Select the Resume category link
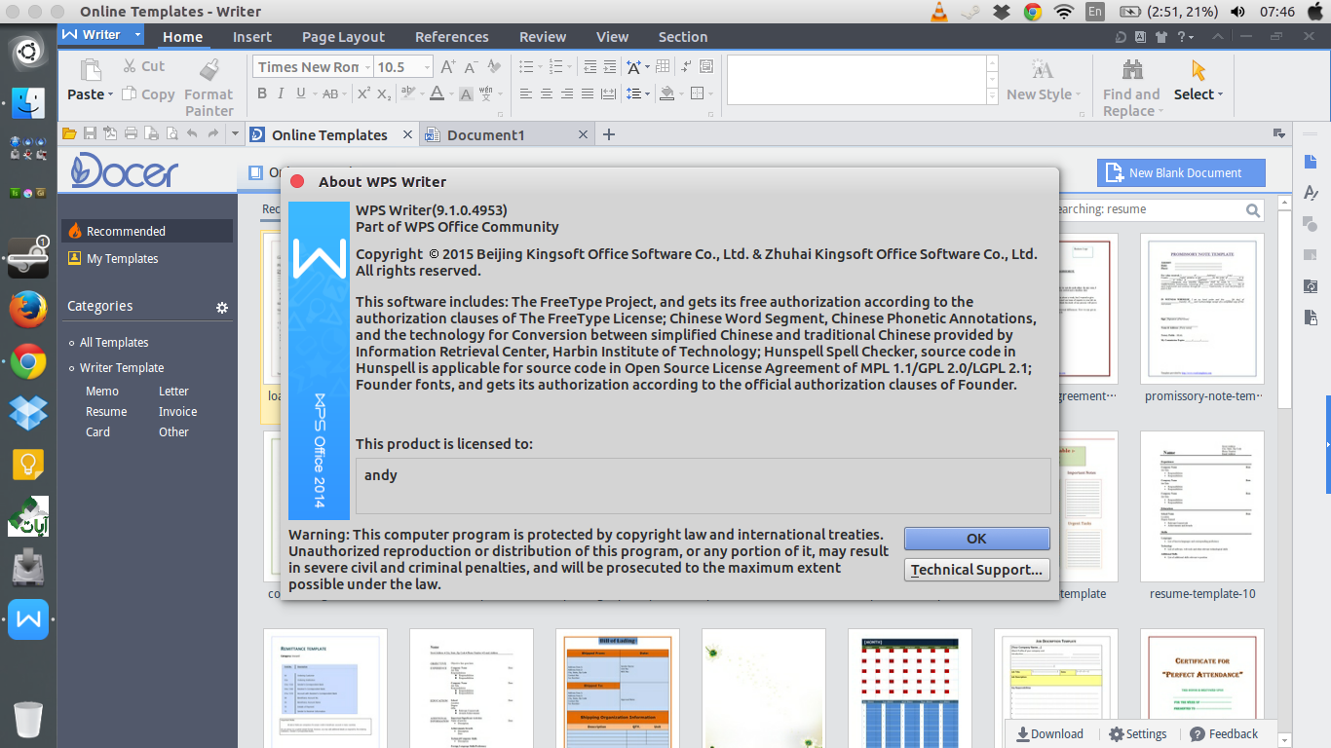 (106, 412)
